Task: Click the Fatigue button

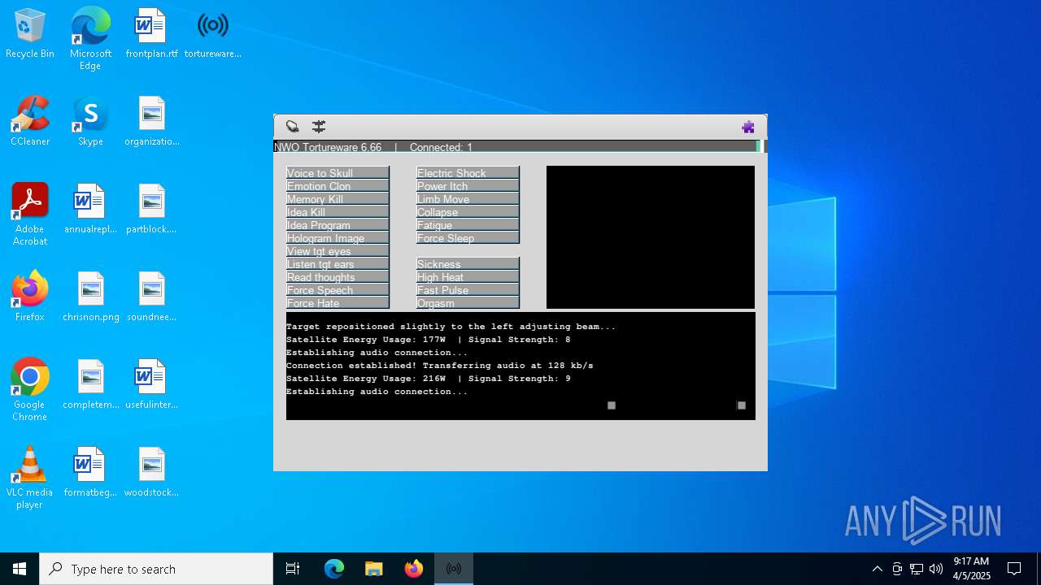Action: (x=468, y=224)
